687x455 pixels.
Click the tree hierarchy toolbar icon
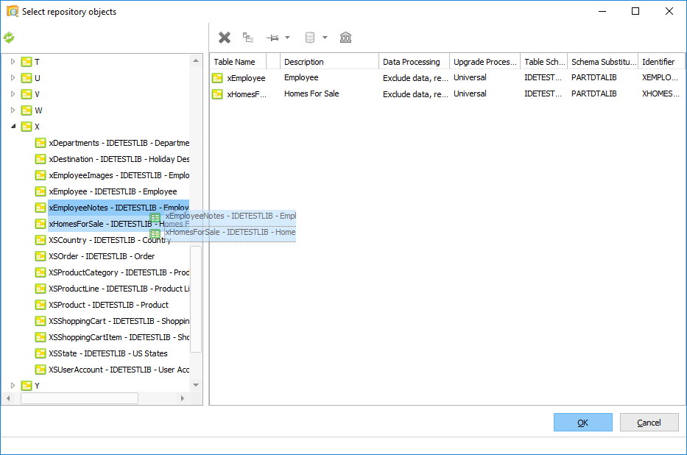[x=248, y=38]
